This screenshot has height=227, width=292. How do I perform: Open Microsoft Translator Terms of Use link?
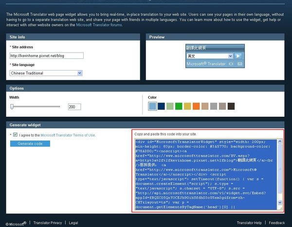click(x=68, y=135)
